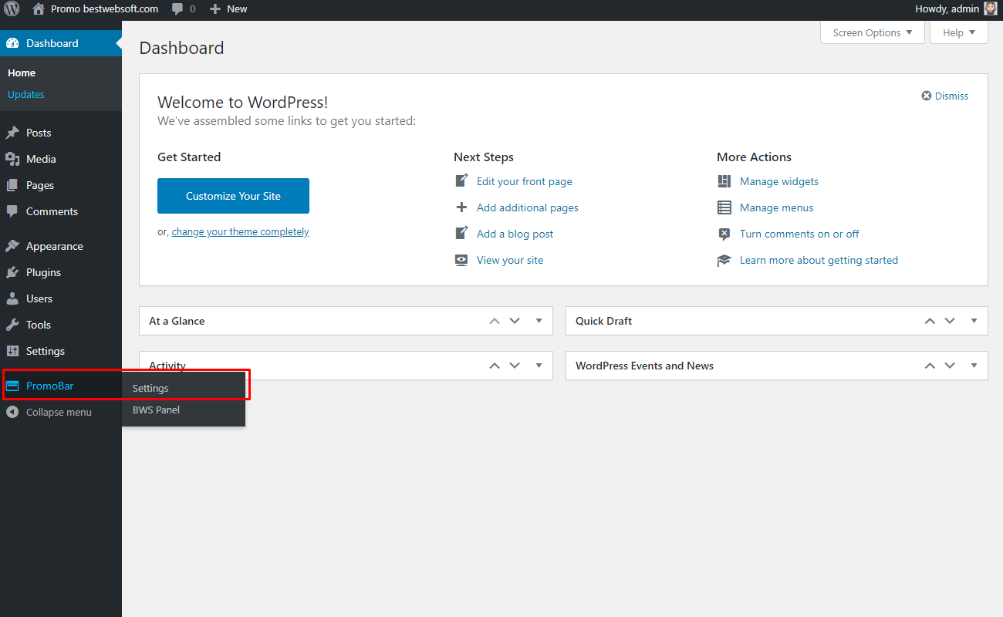Screen dimensions: 1003x617
Task: Click the Dismiss circle-x icon
Action: click(927, 96)
